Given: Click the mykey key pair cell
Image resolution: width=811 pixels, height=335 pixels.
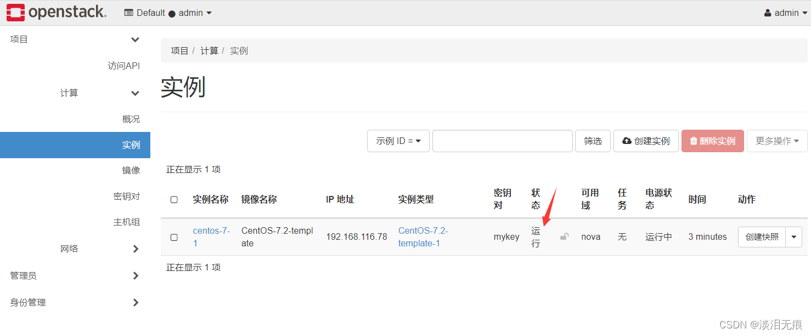Looking at the screenshot, I should click(x=506, y=236).
